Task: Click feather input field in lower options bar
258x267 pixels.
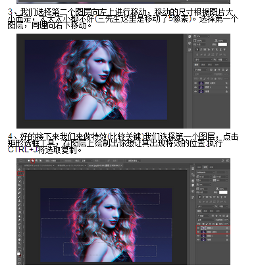Action: click(55, 161)
